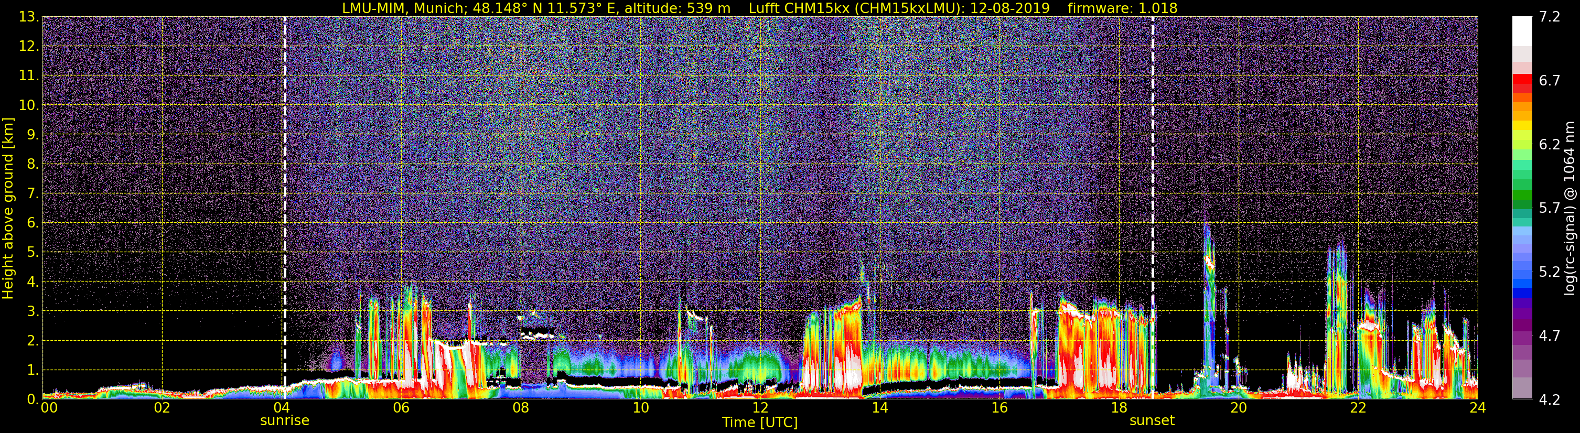Click the y-axis tick label '4.'
Screen dimensions: 1580x433
coord(33,282)
